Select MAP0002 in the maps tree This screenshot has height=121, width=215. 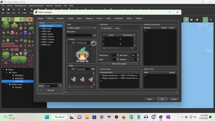19,78
